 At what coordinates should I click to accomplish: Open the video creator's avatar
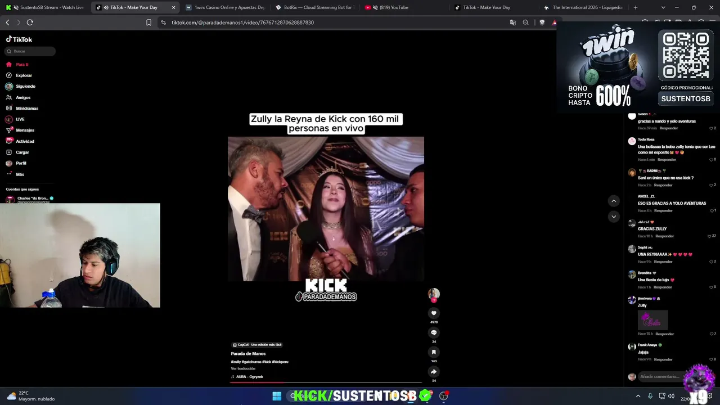(434, 294)
